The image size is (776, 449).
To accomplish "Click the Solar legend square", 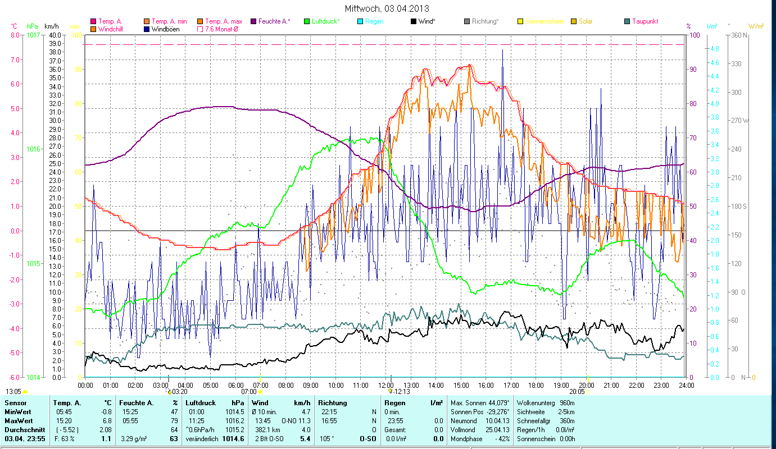I will (x=574, y=21).
